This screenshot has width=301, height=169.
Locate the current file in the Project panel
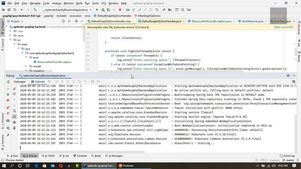63,21
